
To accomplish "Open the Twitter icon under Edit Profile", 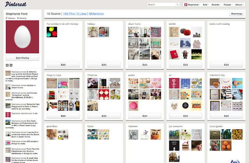I will [7, 65].
